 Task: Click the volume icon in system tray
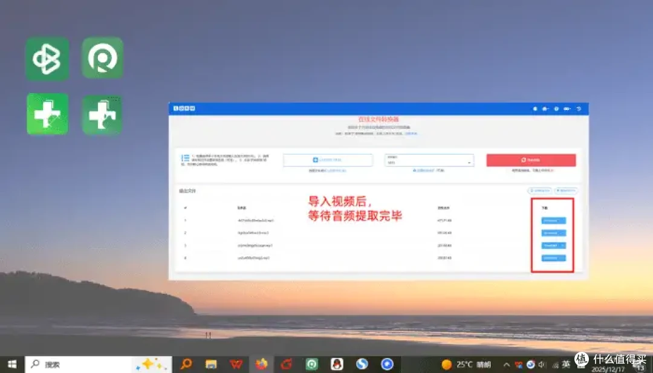coord(542,365)
